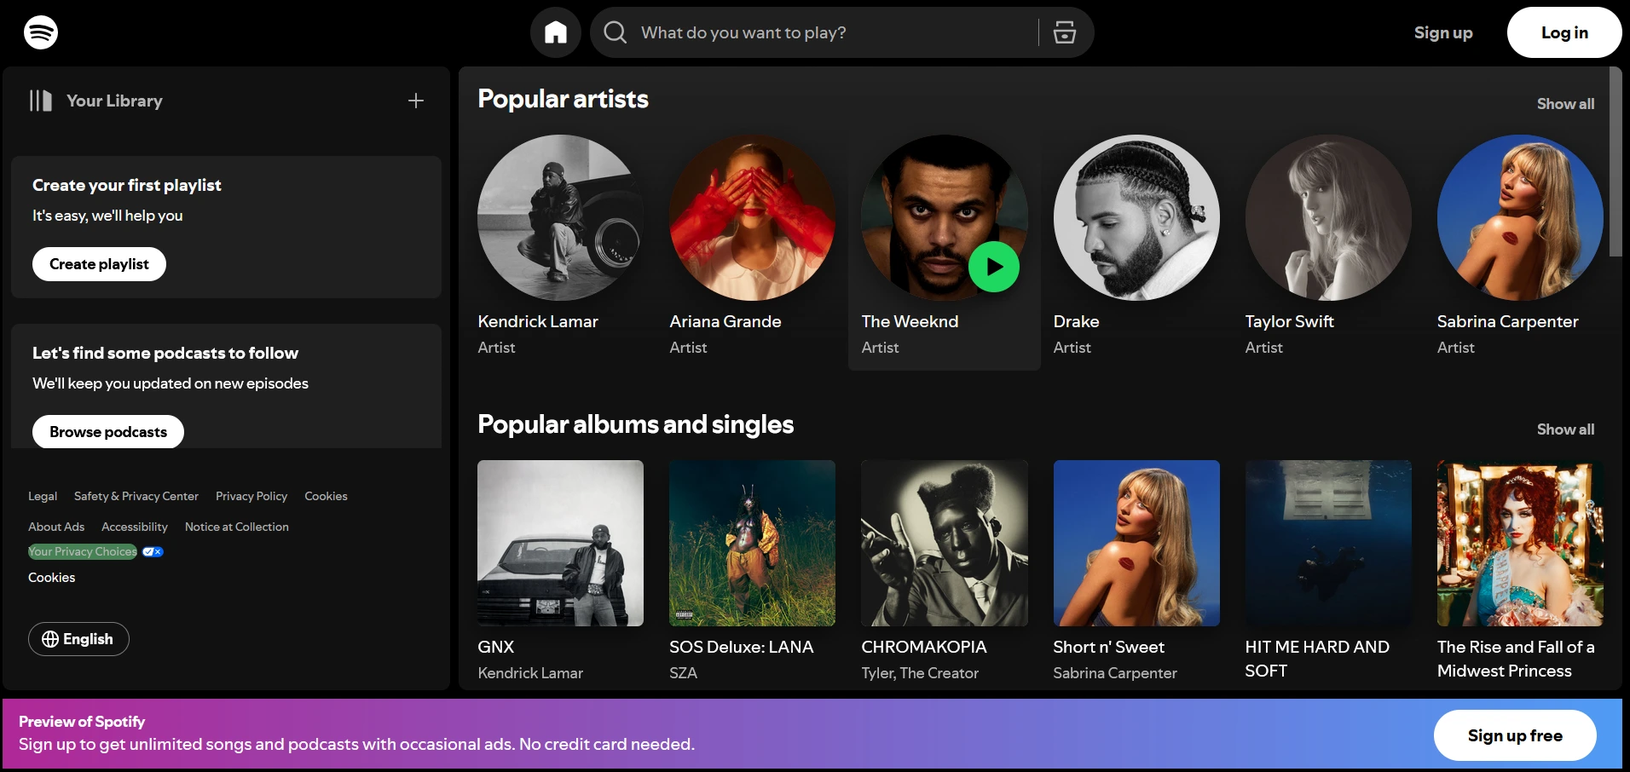The image size is (1630, 772).
Task: Open Rise and Fall of a Midwest Princess cover
Action: (1520, 543)
